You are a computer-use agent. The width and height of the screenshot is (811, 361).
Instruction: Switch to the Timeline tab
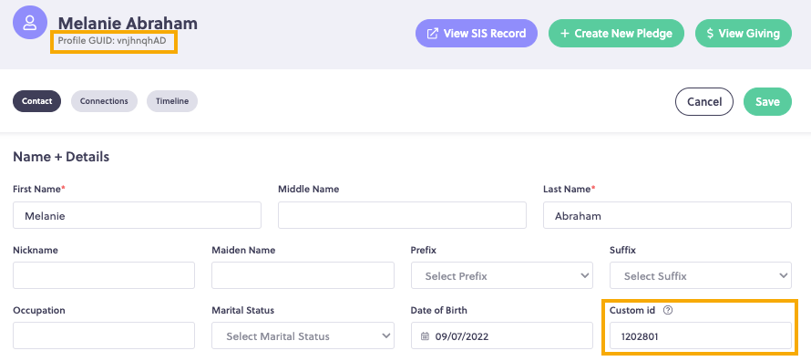[172, 101]
